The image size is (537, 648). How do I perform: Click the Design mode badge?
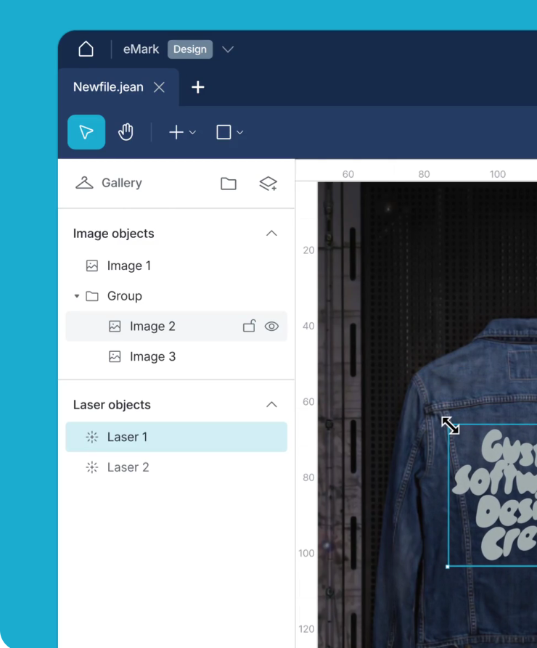pyautogui.click(x=190, y=49)
